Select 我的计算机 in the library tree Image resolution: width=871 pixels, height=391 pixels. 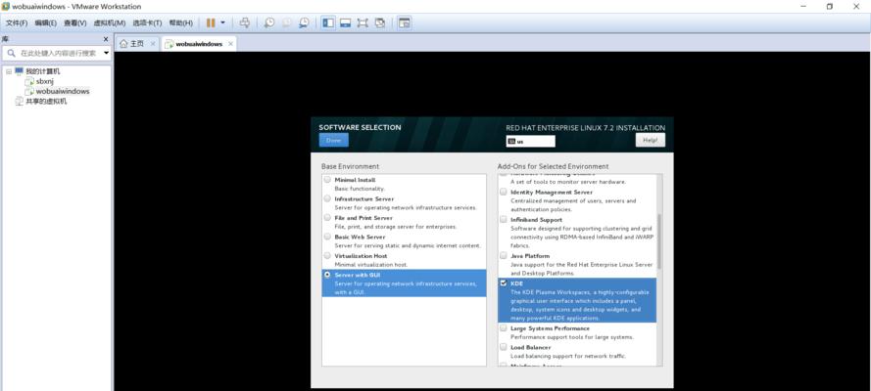(43, 71)
